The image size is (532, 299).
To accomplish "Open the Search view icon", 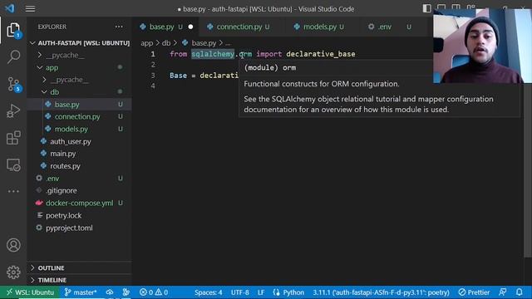I will tap(13, 56).
